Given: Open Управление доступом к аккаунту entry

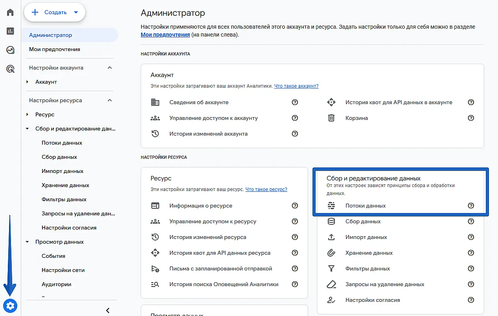Looking at the screenshot, I should 213,118.
